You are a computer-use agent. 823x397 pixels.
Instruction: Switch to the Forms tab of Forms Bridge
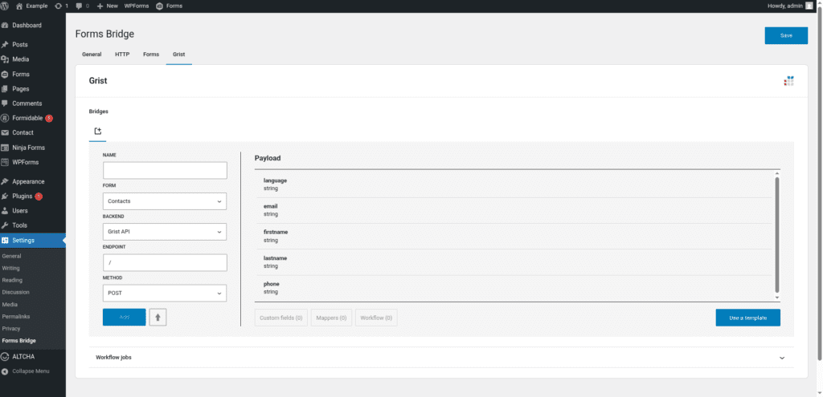(x=151, y=54)
